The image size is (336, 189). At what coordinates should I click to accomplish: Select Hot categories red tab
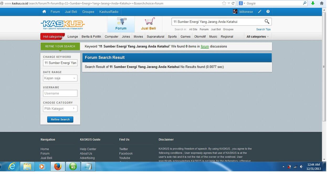52,36
